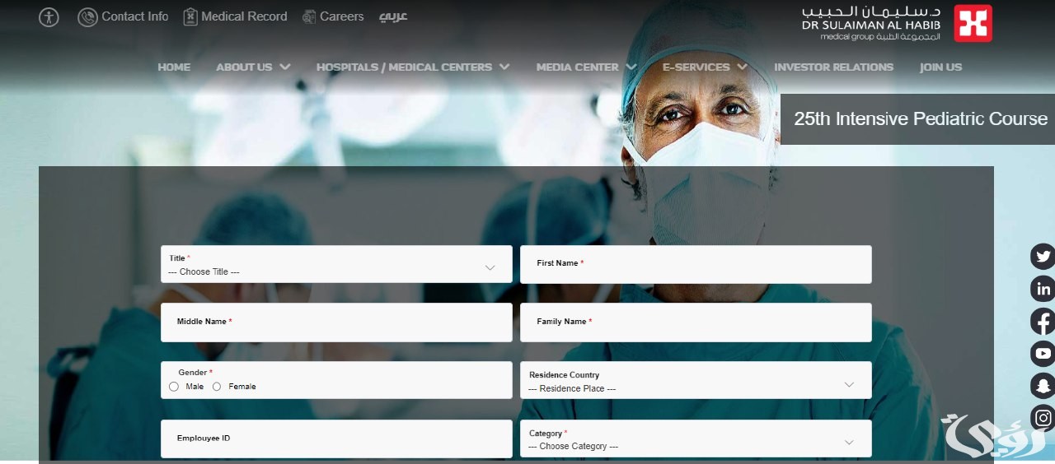This screenshot has height=464, width=1055.
Task: Open the About Us menu item
Action: [x=244, y=67]
